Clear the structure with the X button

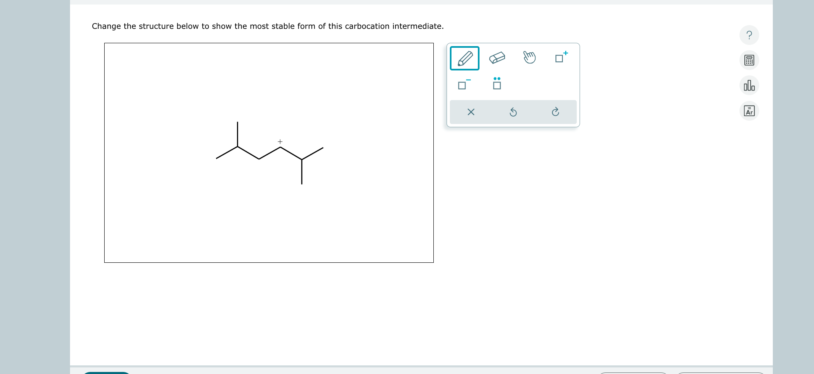click(471, 112)
